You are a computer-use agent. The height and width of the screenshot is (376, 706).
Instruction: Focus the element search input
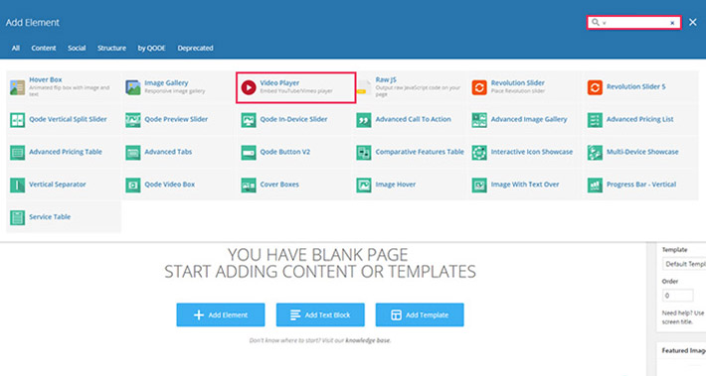(x=634, y=23)
